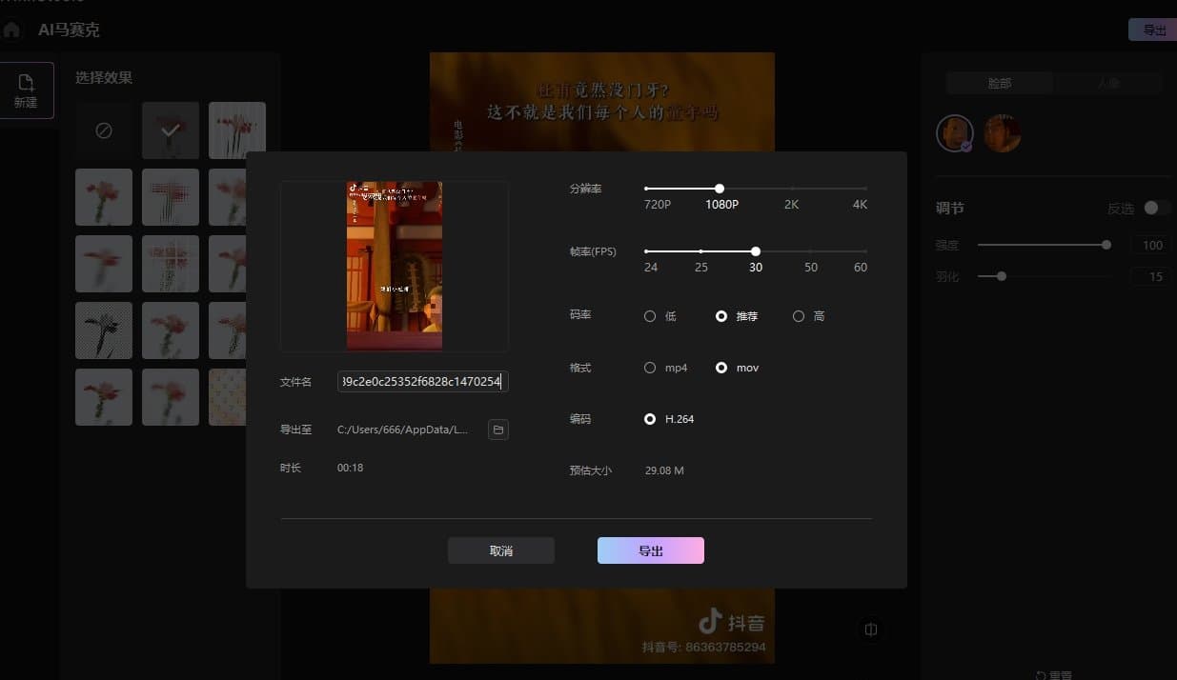Click the 强度 value box showing 100

tap(1150, 245)
